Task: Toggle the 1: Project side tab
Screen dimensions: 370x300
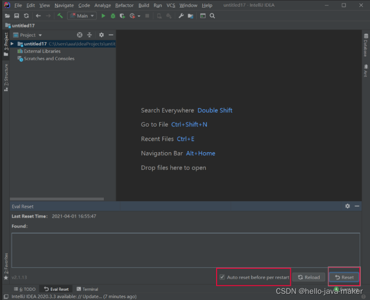Action: 6,45
